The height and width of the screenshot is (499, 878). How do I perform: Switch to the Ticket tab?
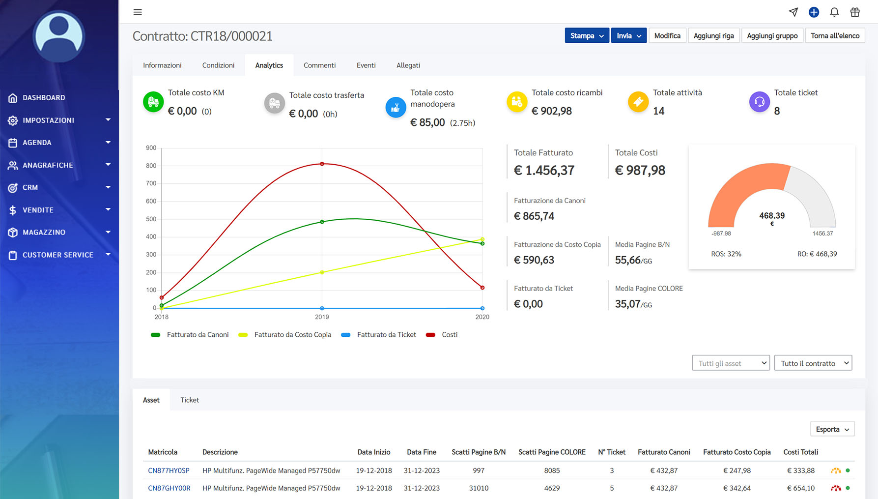point(190,400)
